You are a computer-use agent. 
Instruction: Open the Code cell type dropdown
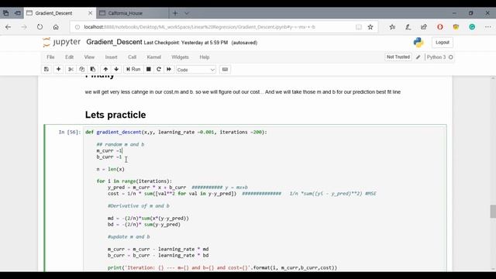[196, 70]
